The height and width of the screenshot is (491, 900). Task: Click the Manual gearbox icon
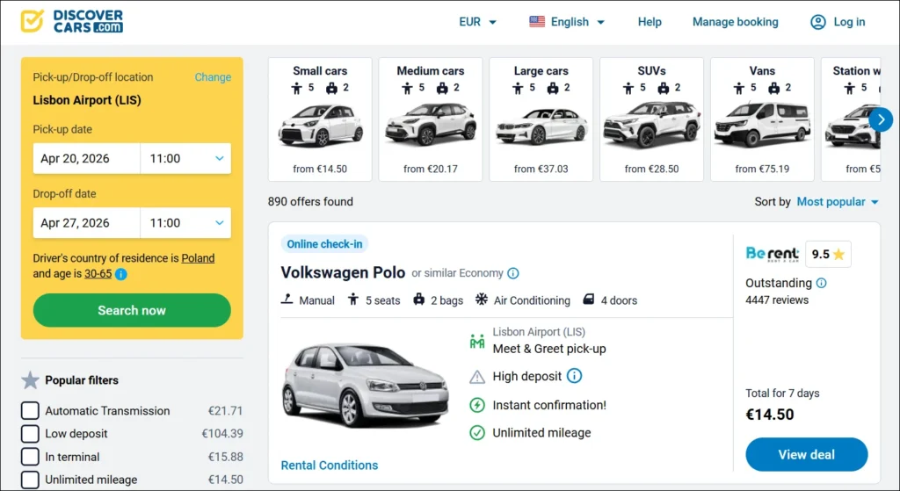tap(287, 300)
